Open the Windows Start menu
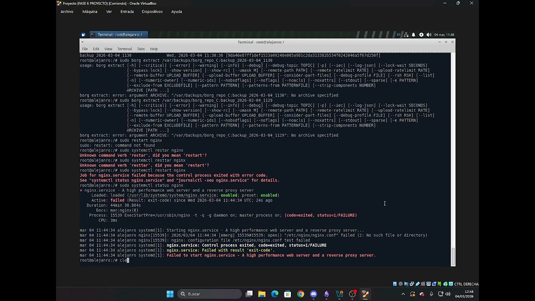The width and height of the screenshot is (535, 301). coord(170,294)
